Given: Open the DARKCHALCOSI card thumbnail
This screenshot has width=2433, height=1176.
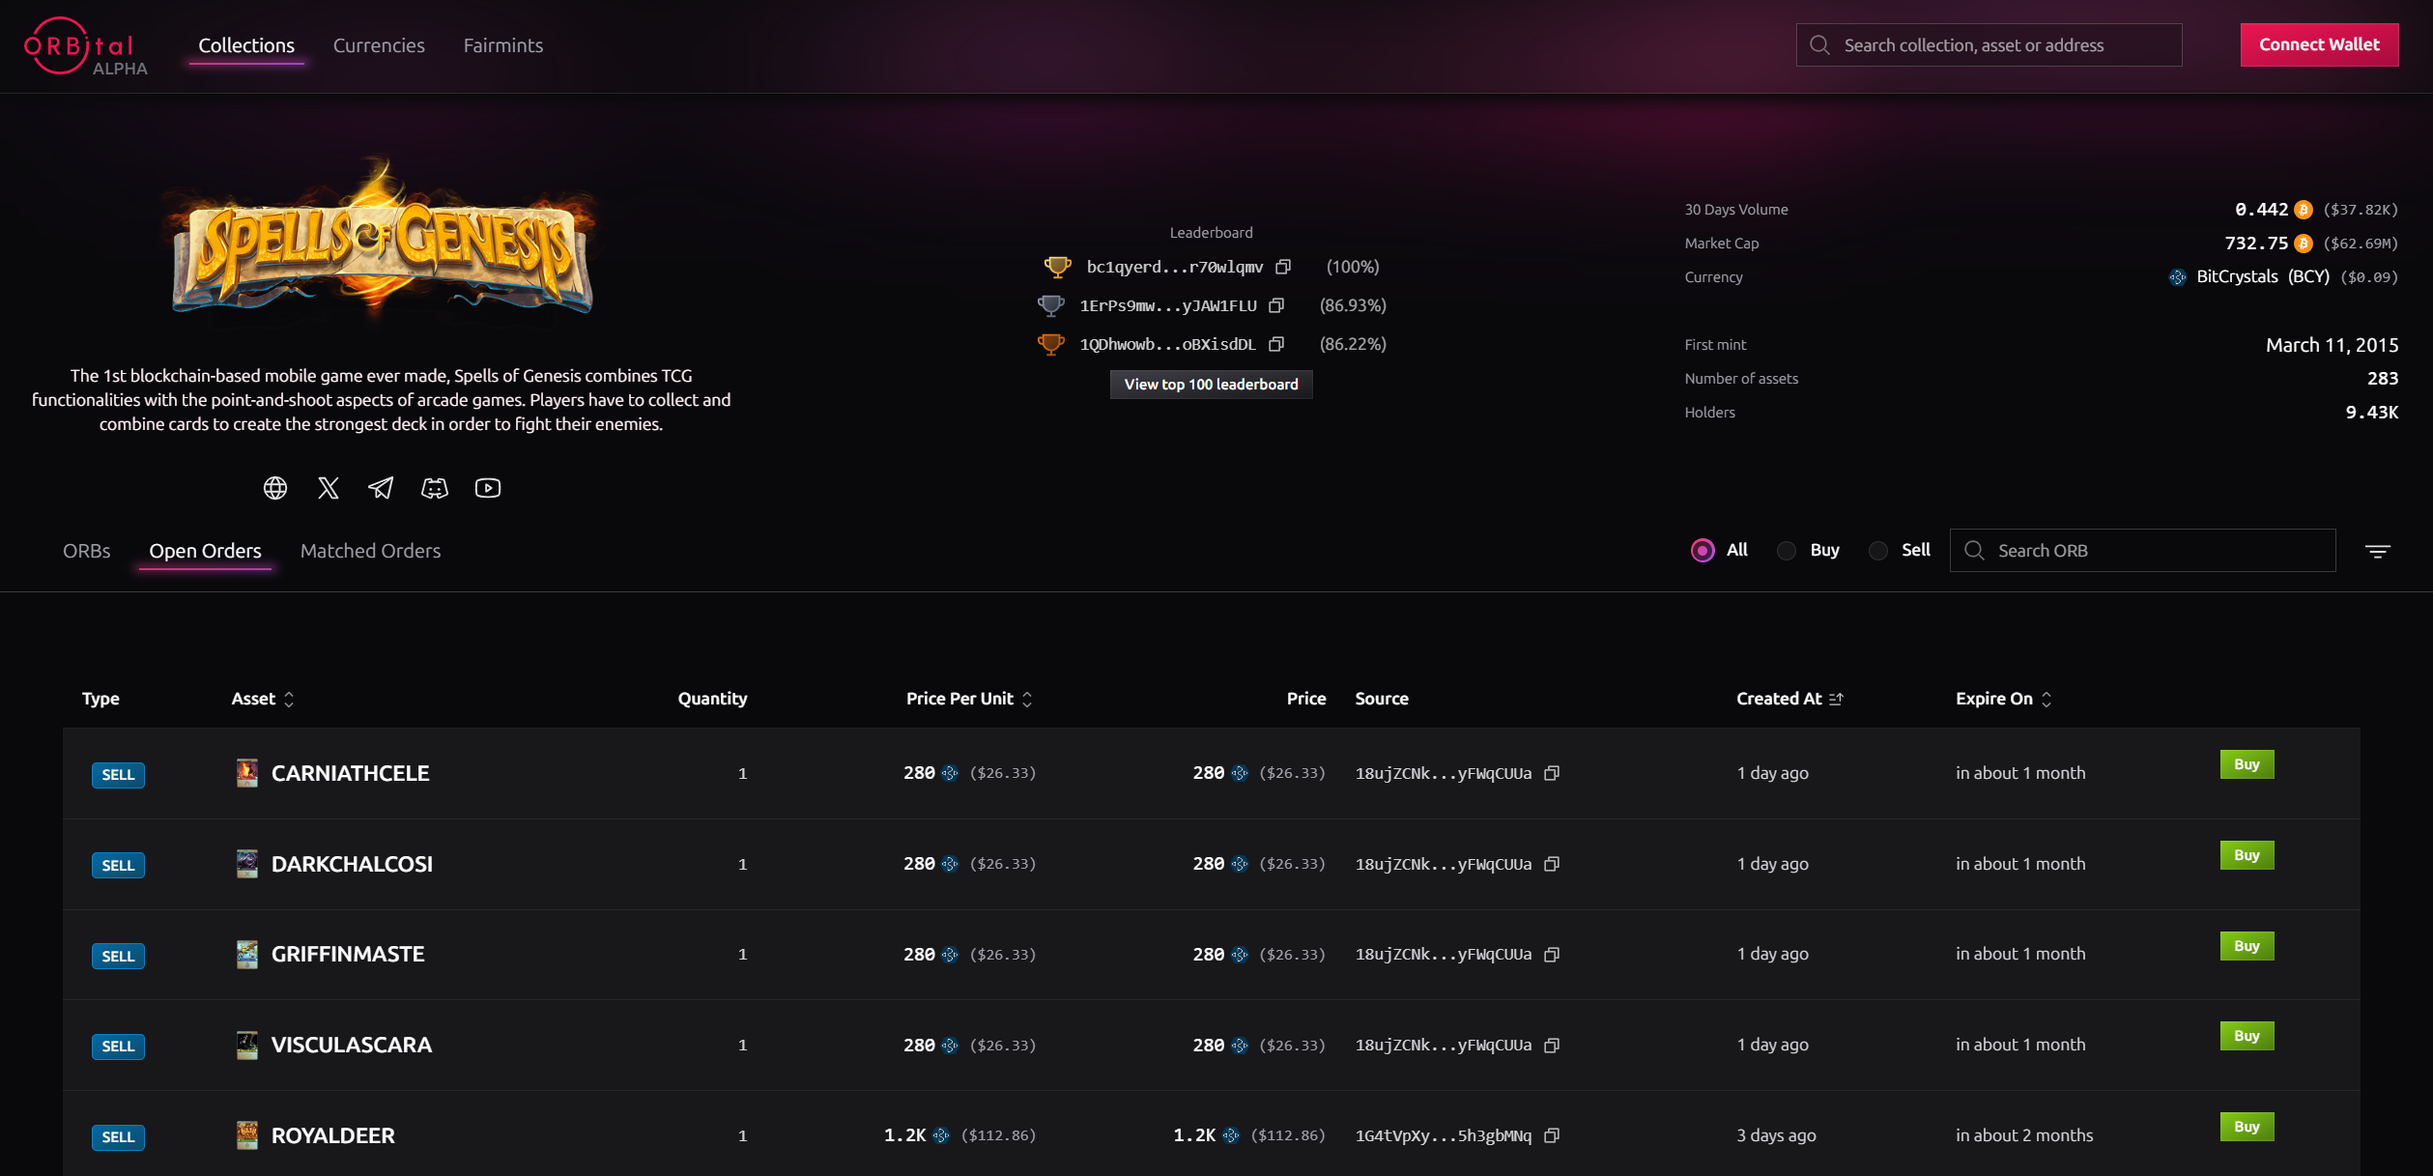Looking at the screenshot, I should pyautogui.click(x=247, y=864).
